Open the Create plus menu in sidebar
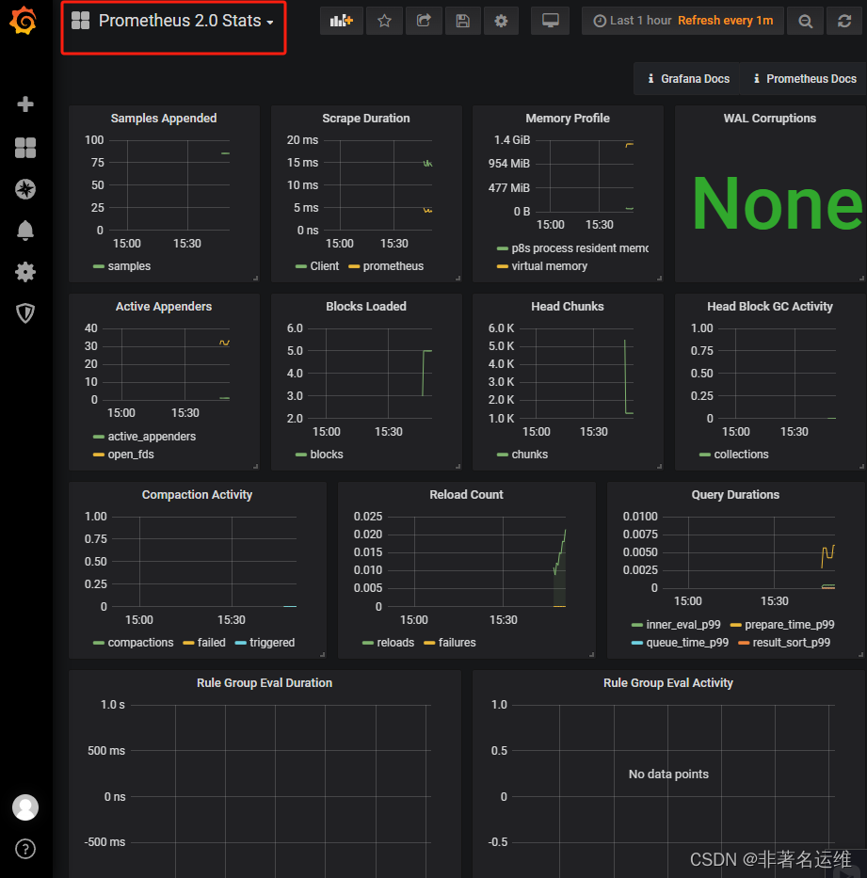 tap(25, 104)
